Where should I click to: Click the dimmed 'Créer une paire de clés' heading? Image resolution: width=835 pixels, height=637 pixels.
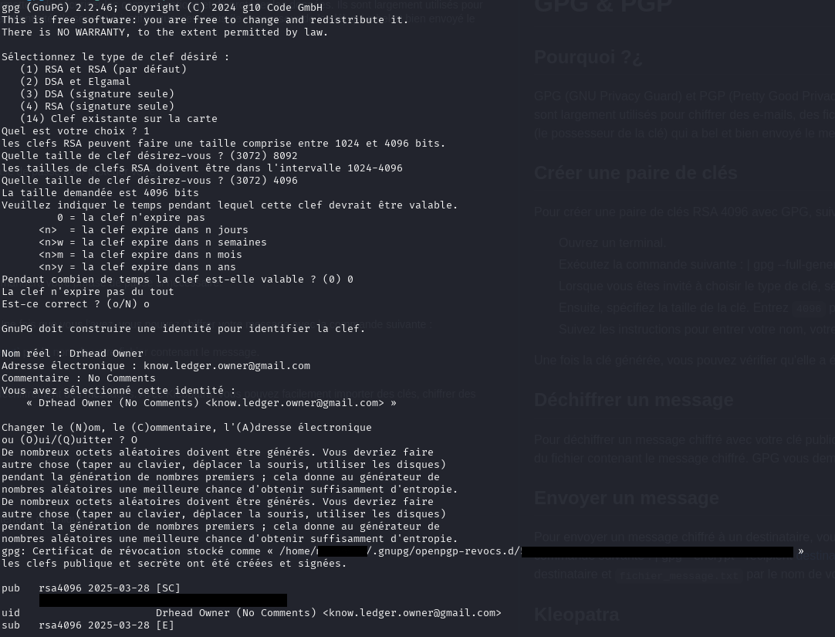(x=635, y=173)
